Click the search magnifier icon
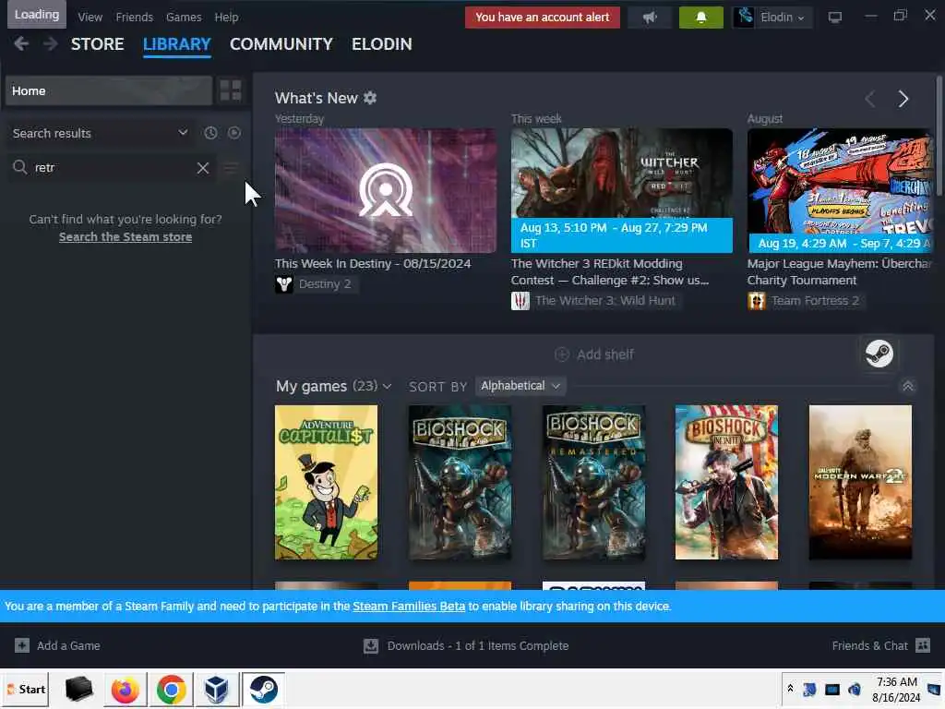 click(x=20, y=167)
